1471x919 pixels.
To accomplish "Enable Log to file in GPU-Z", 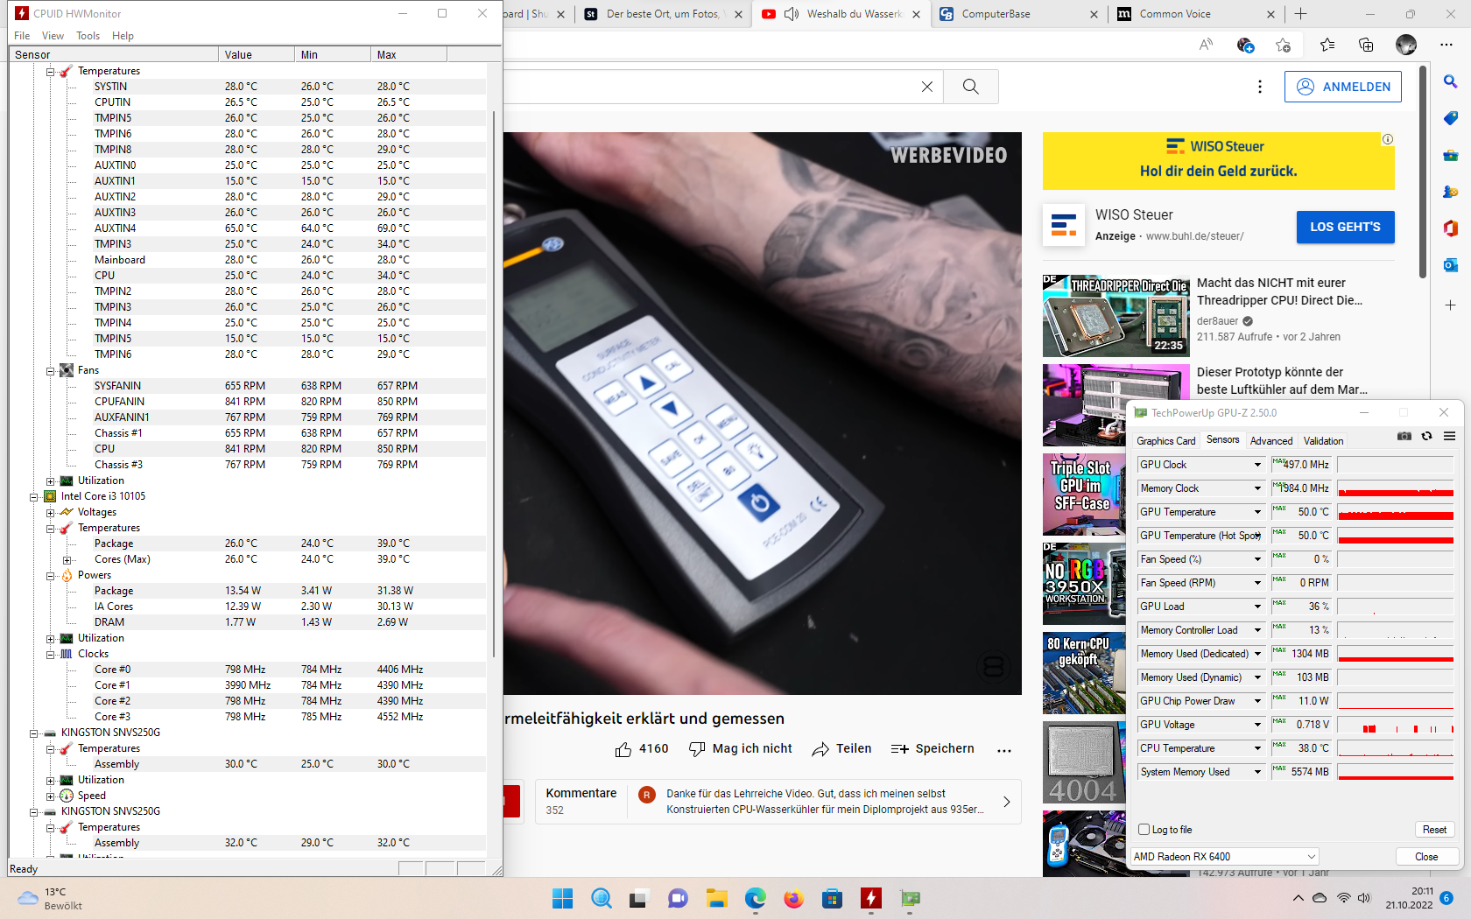I will (x=1144, y=829).
